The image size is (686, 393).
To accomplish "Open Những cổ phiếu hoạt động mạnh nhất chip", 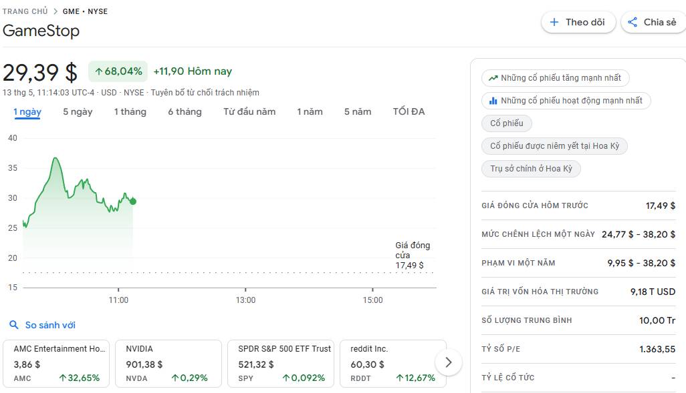I will [x=566, y=101].
